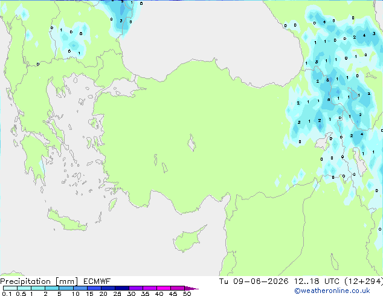Click the "(12+294)" forecast step text

pyautogui.click(x=364, y=282)
